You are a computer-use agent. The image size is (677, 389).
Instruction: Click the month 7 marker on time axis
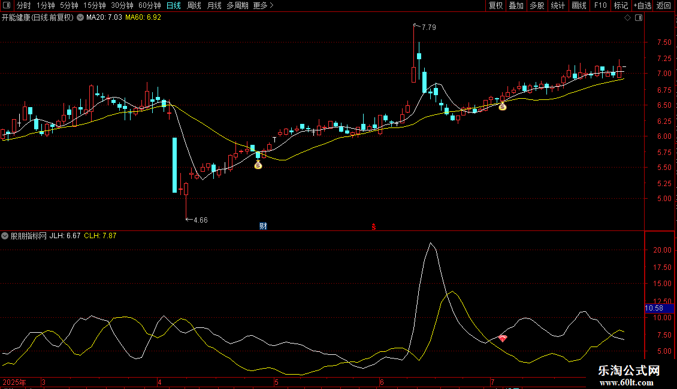[492, 382]
